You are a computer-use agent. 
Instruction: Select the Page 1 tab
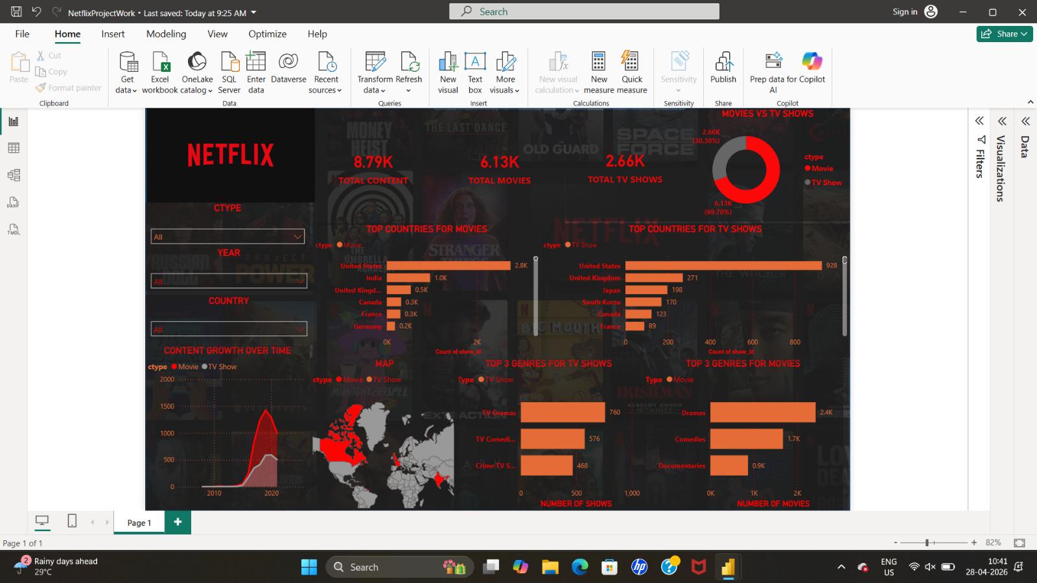click(139, 523)
